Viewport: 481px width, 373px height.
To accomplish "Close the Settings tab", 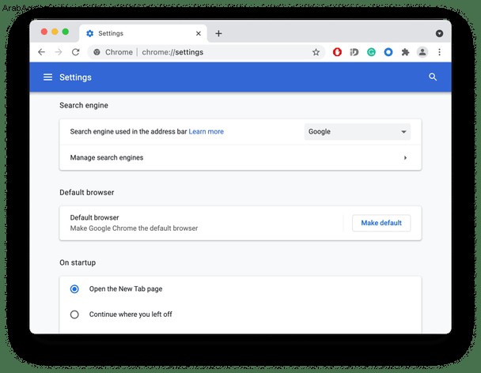I will tap(199, 33).
